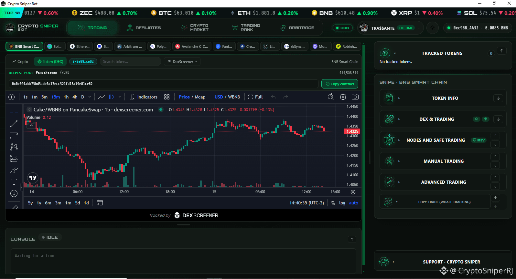
Task: Open the more timeframes dropdown
Action: tap(90, 97)
